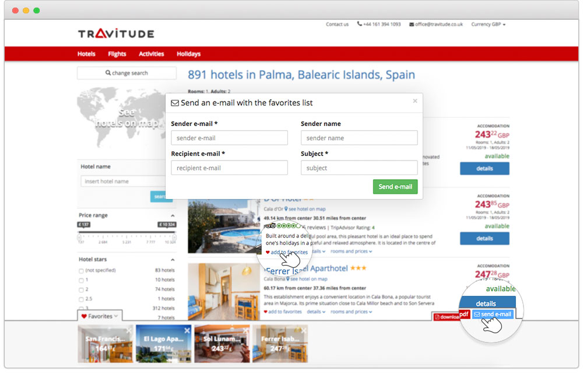The image size is (583, 377).
Task: Remove San Francisco from favorites bar
Action: click(x=129, y=330)
